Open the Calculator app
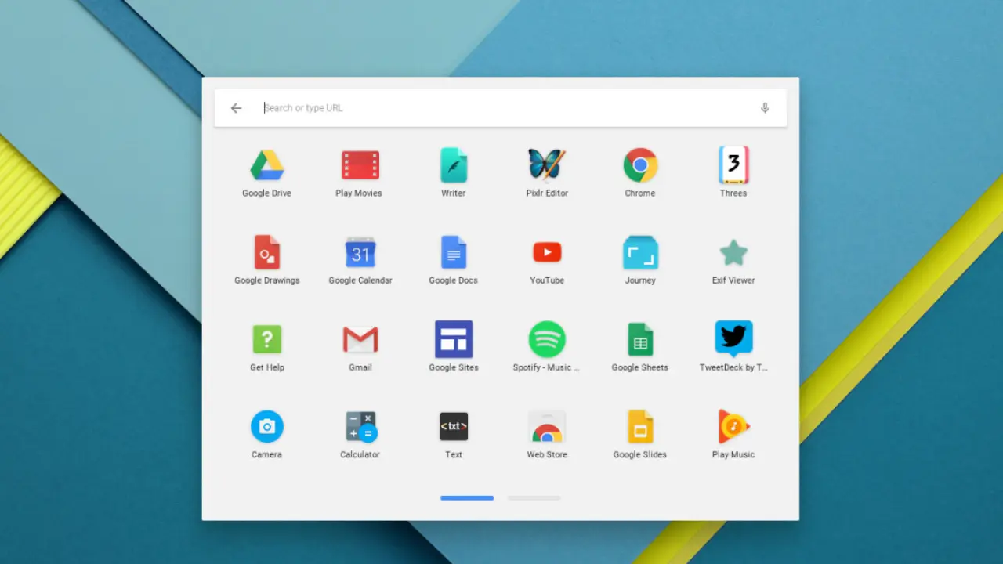The width and height of the screenshot is (1003, 564). click(360, 427)
